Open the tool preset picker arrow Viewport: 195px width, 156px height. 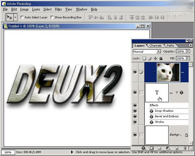[x=15, y=17]
